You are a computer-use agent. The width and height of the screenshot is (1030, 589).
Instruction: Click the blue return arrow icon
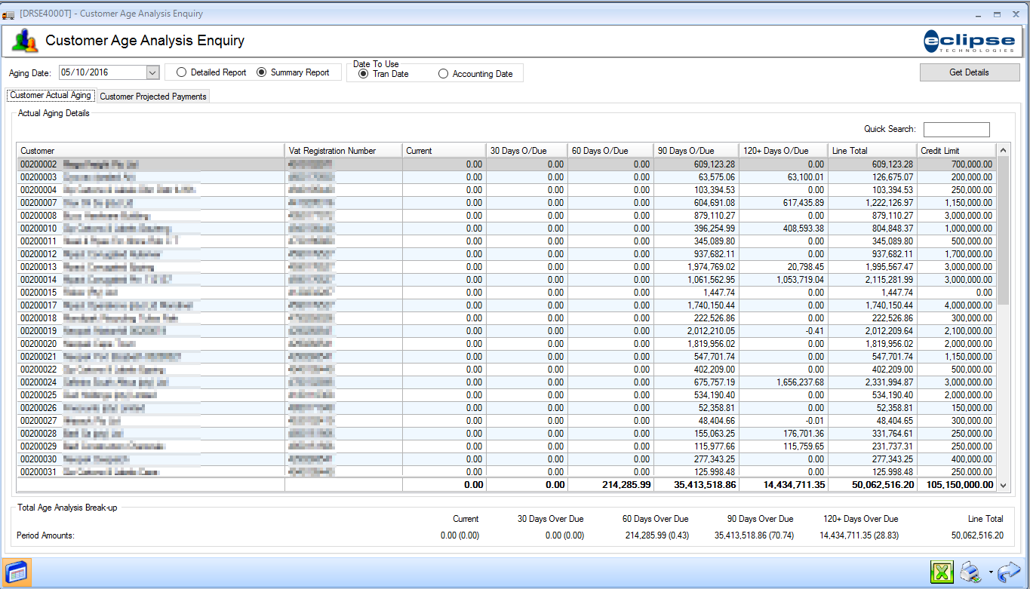tap(1008, 572)
